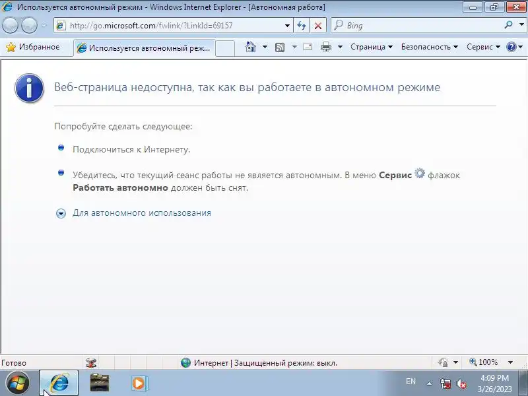
Task: Expand the Print options dropdown arrow
Action: point(340,47)
